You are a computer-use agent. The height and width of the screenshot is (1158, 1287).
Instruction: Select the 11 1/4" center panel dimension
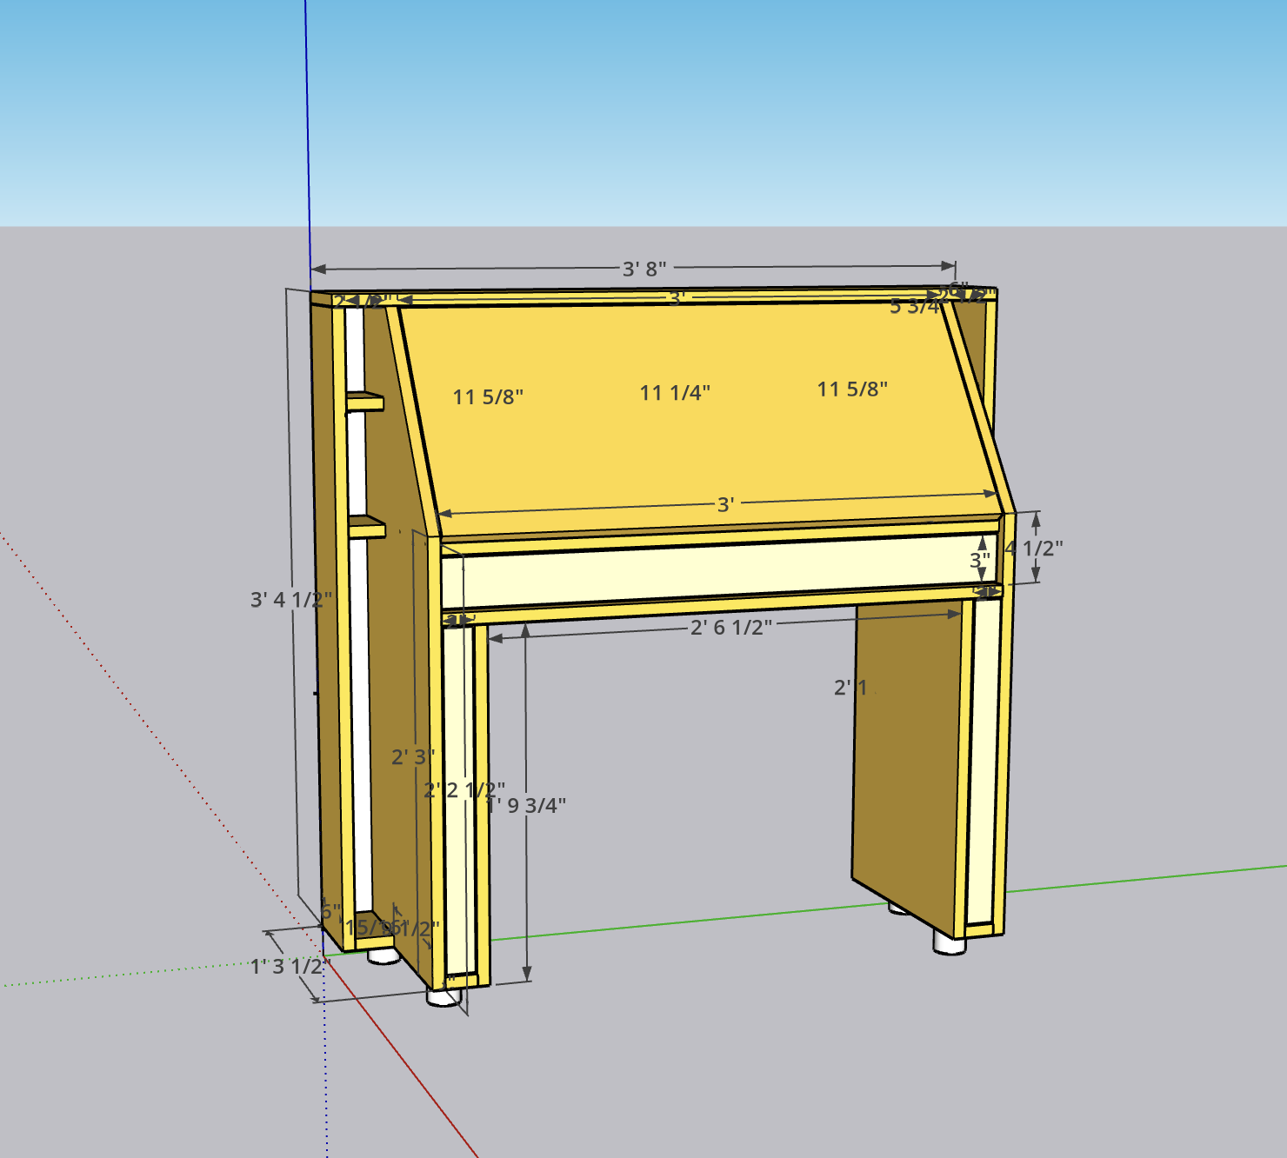pyautogui.click(x=675, y=393)
